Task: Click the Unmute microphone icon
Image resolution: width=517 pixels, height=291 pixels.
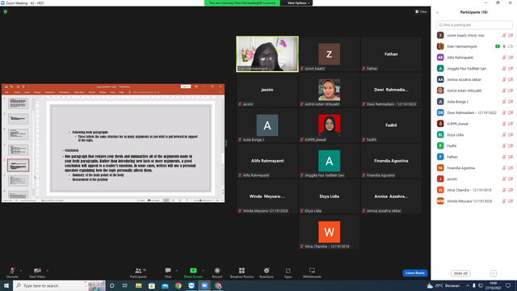Action: pyautogui.click(x=12, y=271)
